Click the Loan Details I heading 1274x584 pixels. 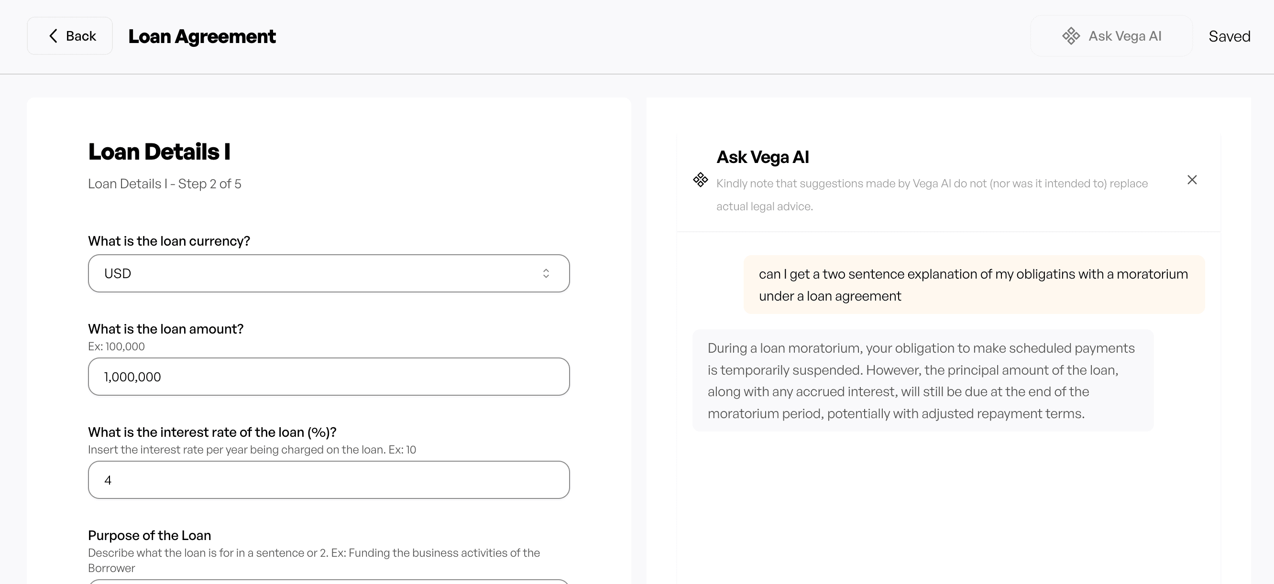[x=159, y=151]
